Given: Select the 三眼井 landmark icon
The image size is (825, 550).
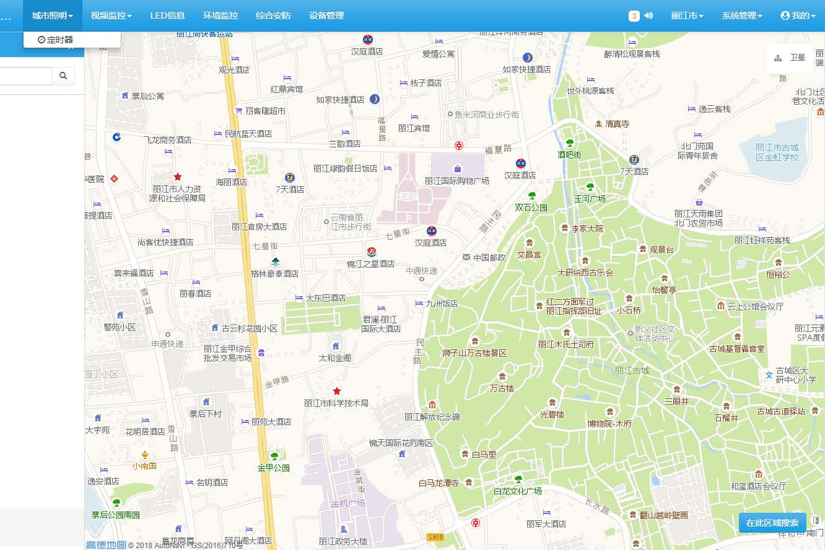Looking at the screenshot, I should (x=676, y=390).
